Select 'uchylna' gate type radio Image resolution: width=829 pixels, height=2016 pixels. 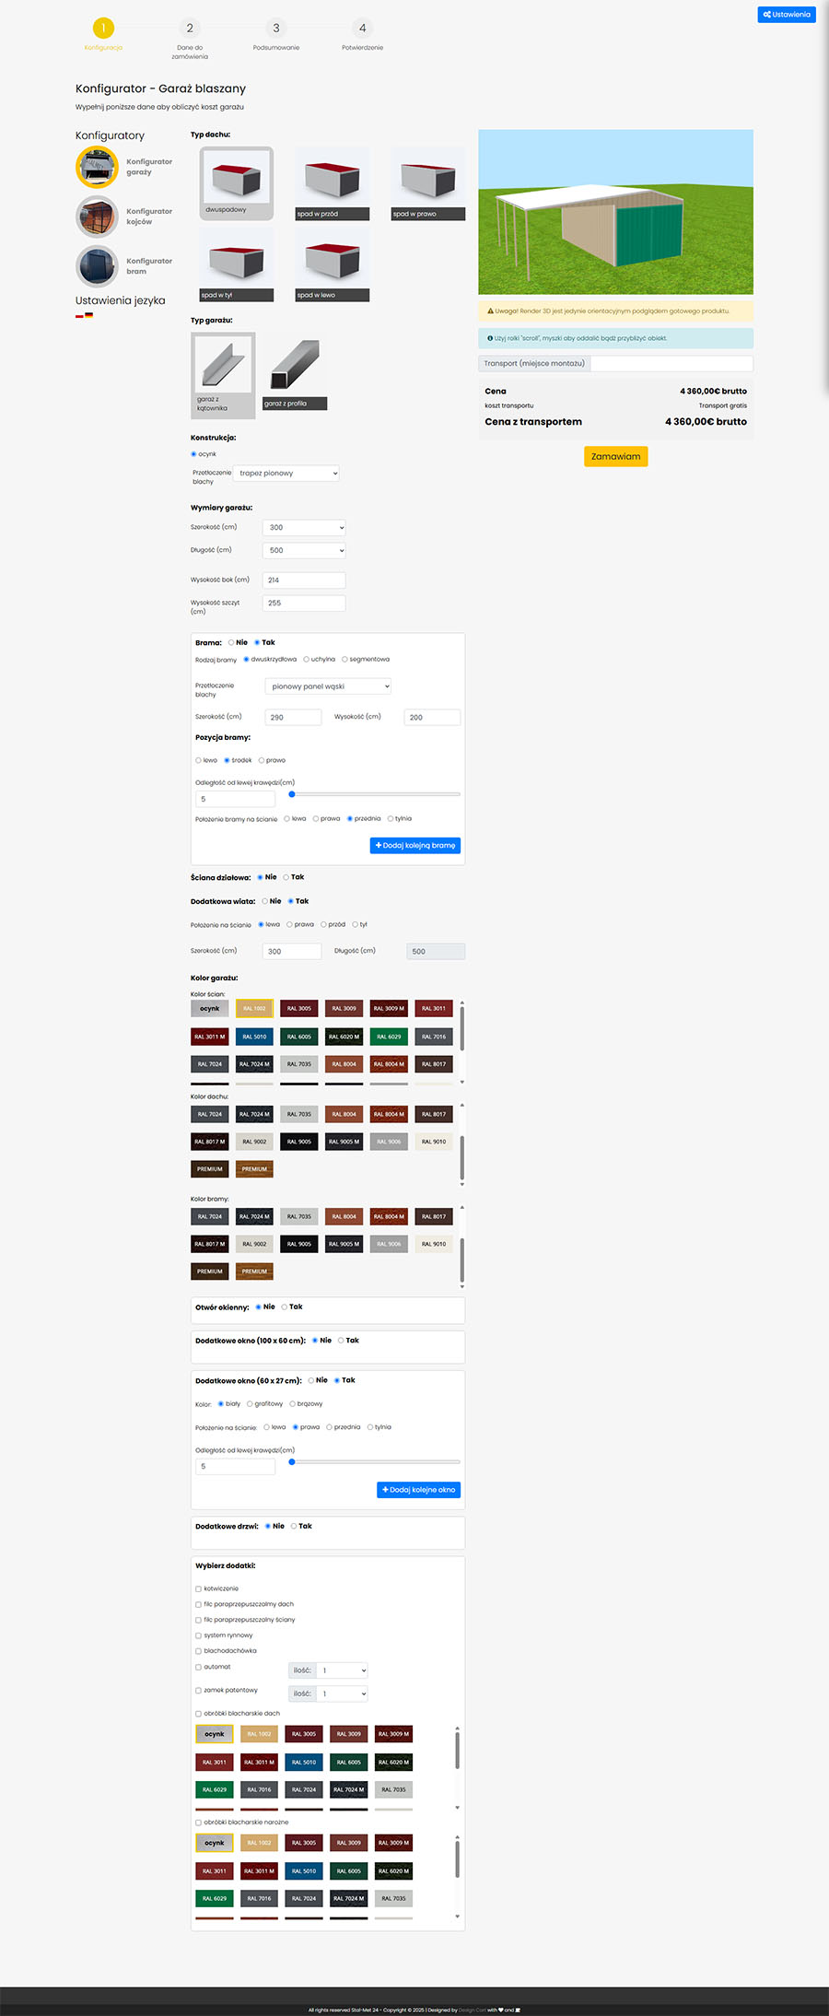[x=307, y=660]
